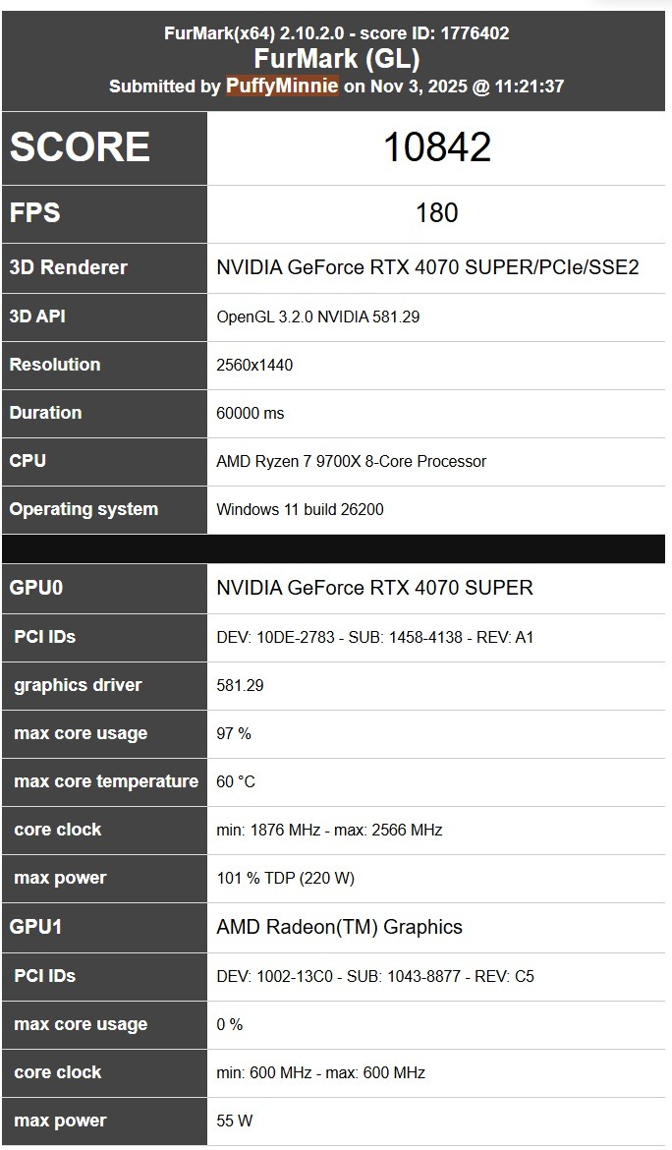672x1150 pixels.
Task: Select the 101 % TDP (220 W) value
Action: [x=285, y=878]
